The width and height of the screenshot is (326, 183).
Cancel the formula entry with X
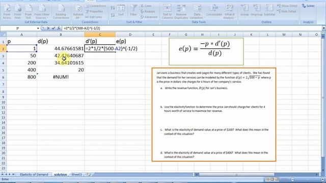48,28
